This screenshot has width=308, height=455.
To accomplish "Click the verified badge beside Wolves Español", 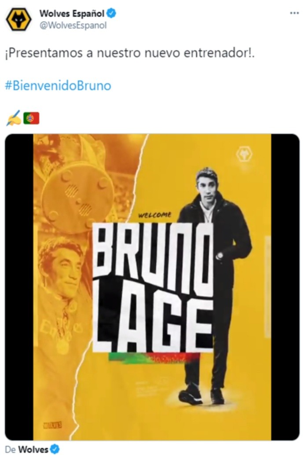I will [x=111, y=13].
